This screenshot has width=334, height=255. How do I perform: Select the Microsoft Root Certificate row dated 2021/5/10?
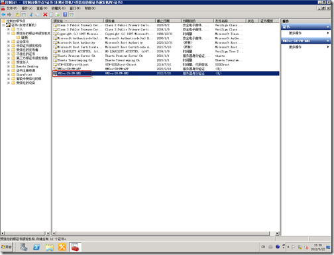166,47
